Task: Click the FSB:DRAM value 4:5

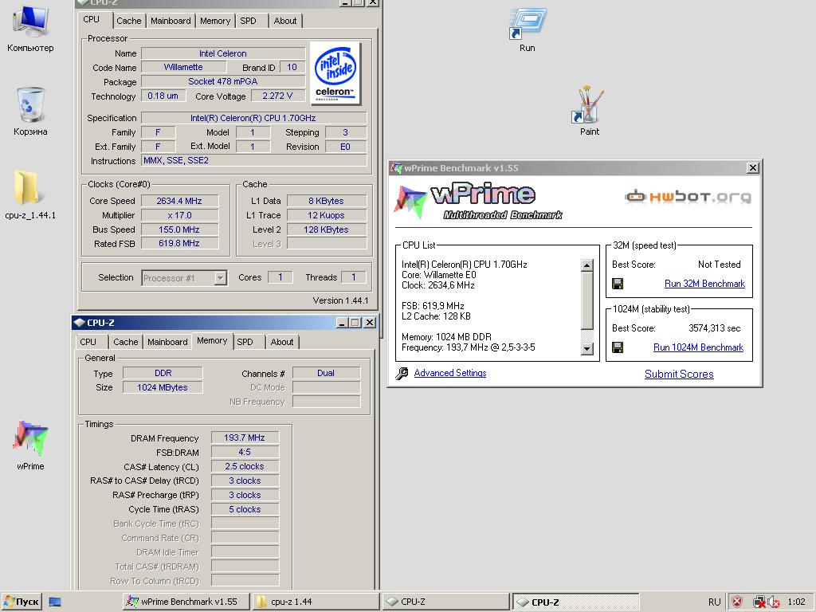Action: click(245, 453)
